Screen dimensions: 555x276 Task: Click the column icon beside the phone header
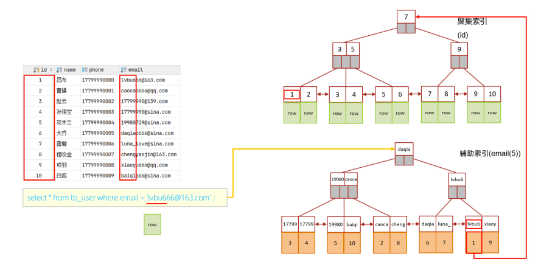tap(85, 70)
